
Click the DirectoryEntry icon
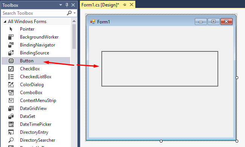tap(11, 132)
